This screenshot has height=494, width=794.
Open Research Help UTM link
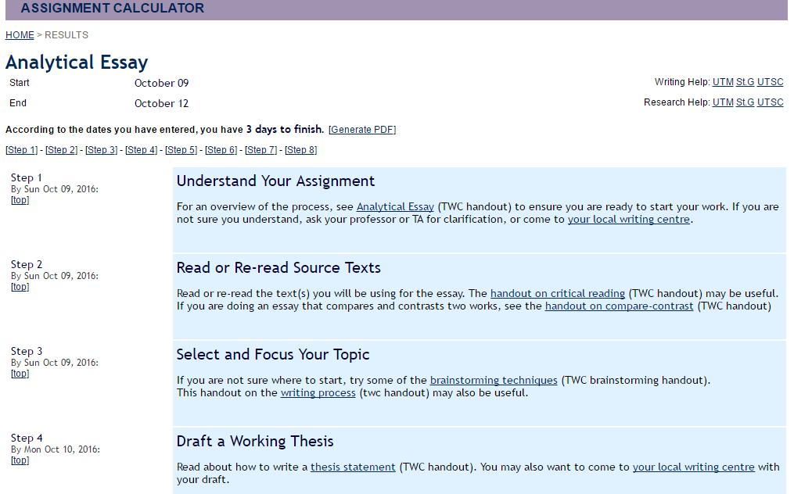click(723, 102)
